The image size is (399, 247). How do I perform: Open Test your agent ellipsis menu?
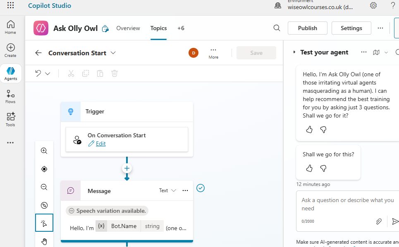pyautogui.click(x=364, y=52)
